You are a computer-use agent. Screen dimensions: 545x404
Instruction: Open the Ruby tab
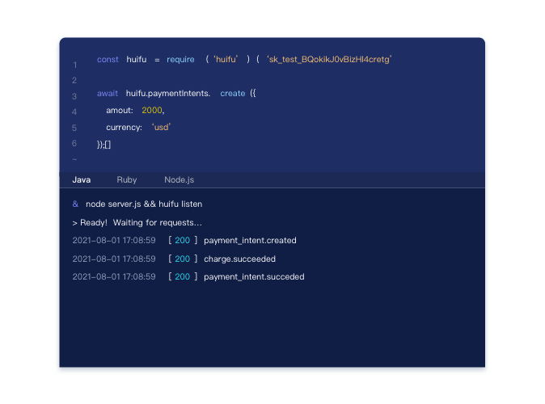[127, 179]
